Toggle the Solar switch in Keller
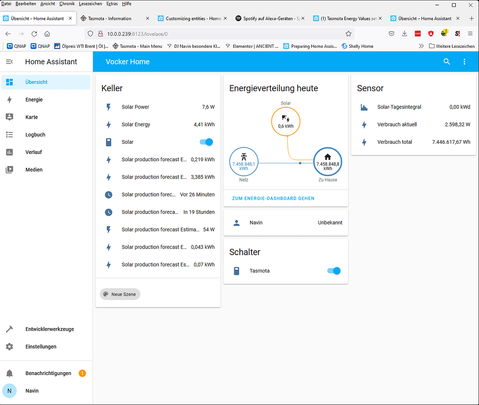 click(x=206, y=142)
